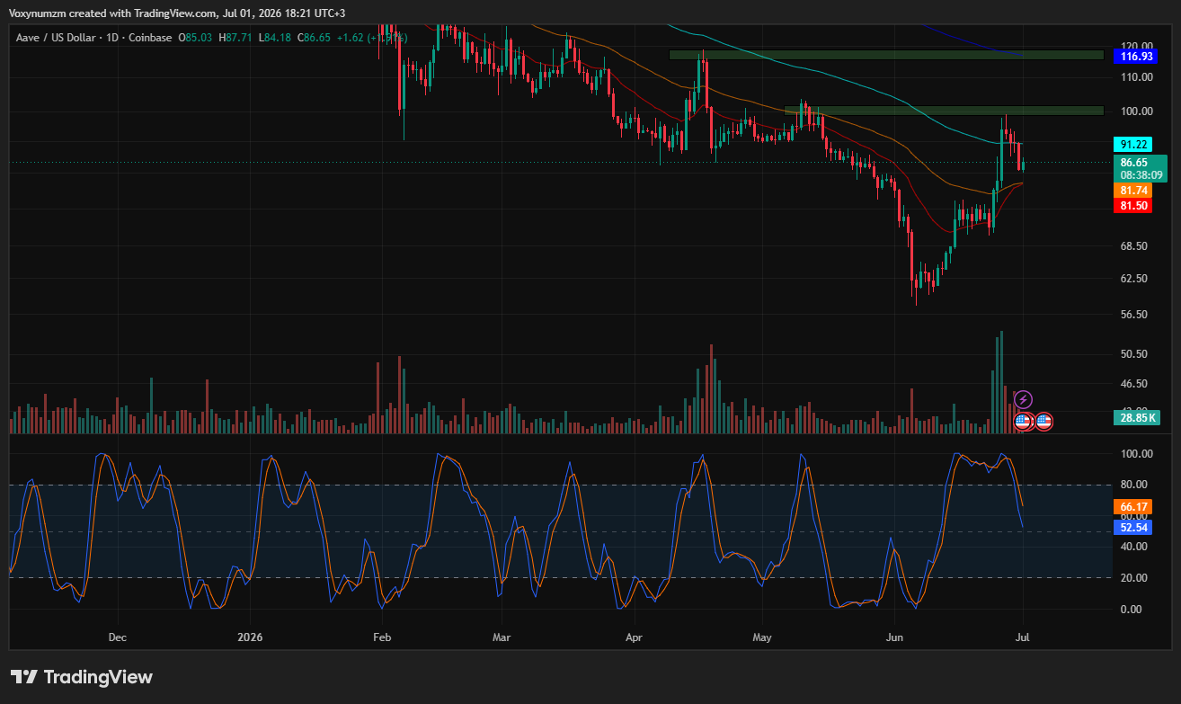Click the Feb label on the time axis
The width and height of the screenshot is (1181, 704).
[x=383, y=637]
